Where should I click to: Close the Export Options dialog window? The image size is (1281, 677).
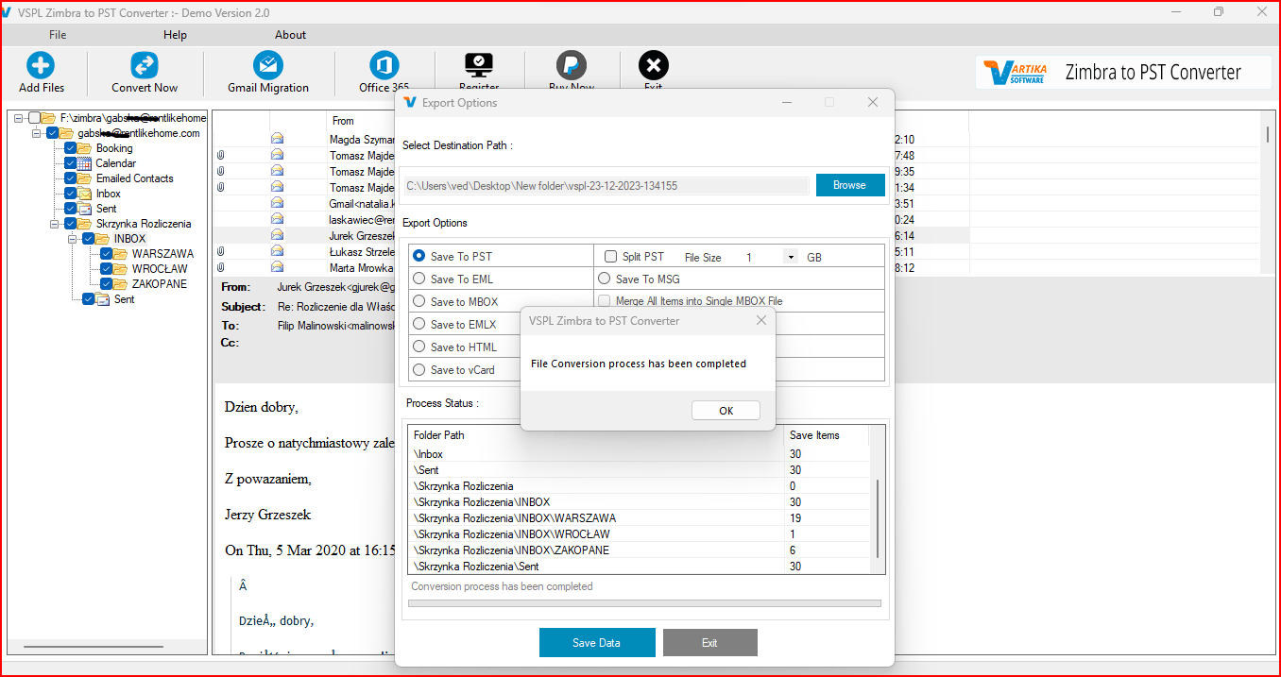tap(873, 102)
